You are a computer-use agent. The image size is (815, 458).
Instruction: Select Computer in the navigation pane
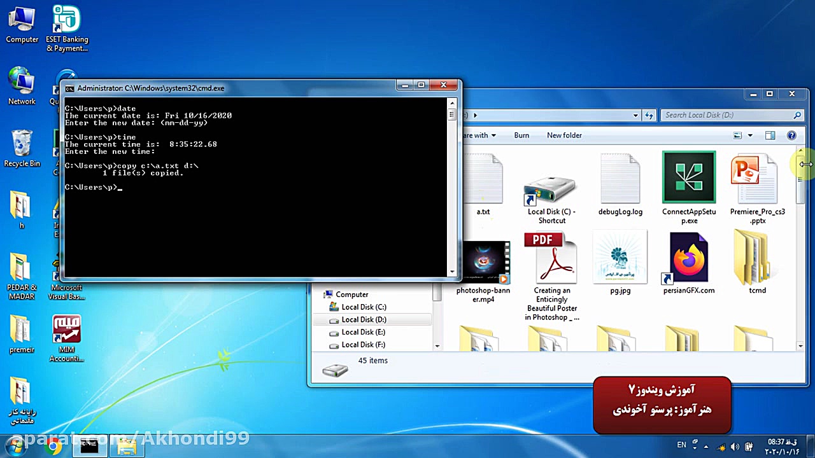pyautogui.click(x=351, y=294)
